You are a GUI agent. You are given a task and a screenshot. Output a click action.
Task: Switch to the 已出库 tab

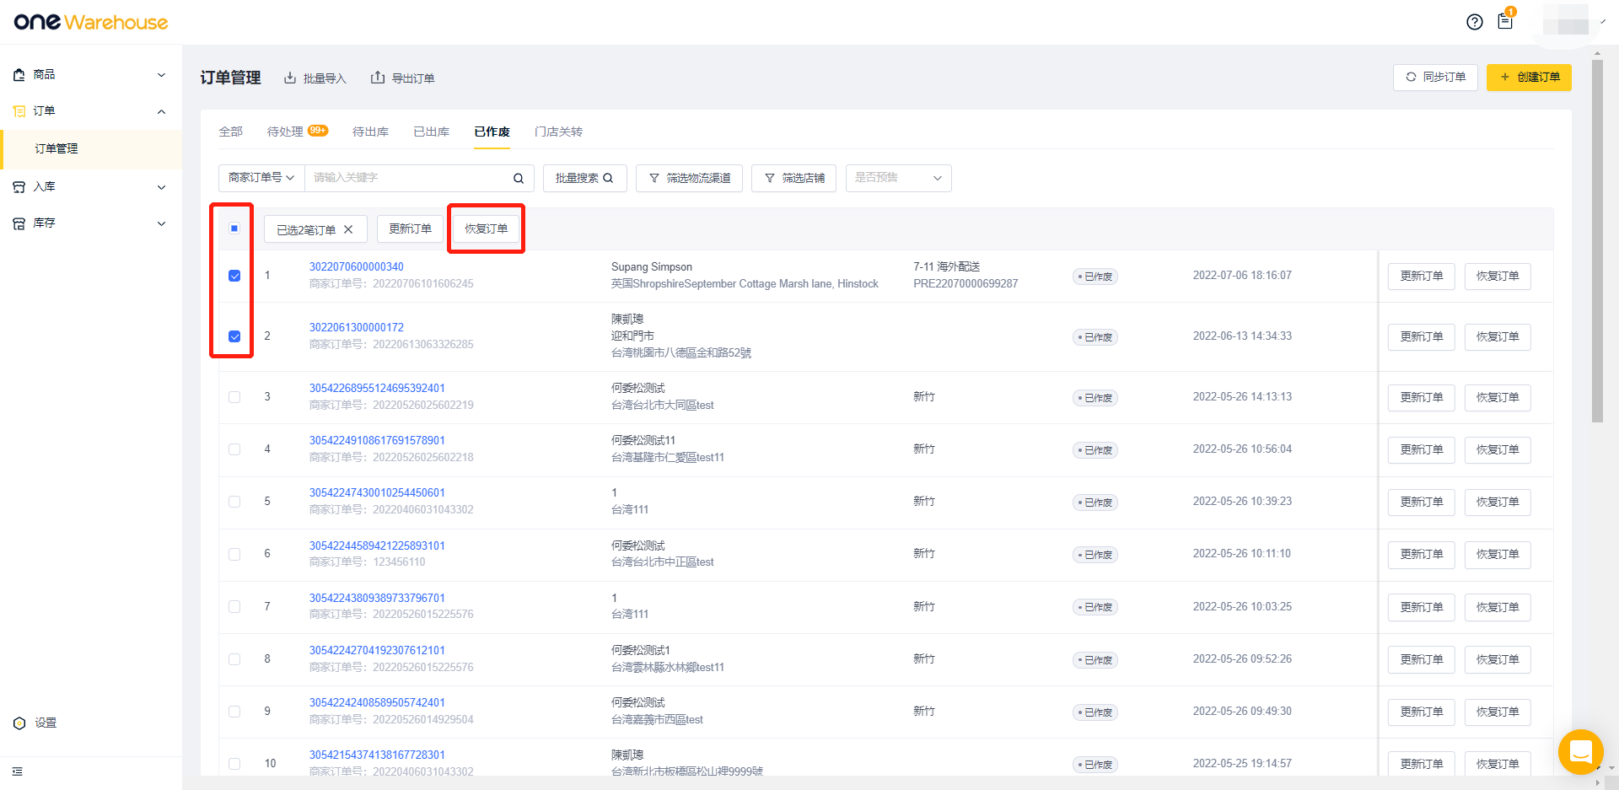coord(431,132)
